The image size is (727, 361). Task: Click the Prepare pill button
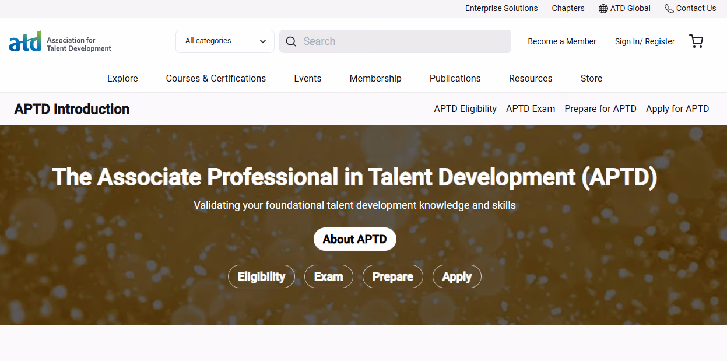[393, 276]
